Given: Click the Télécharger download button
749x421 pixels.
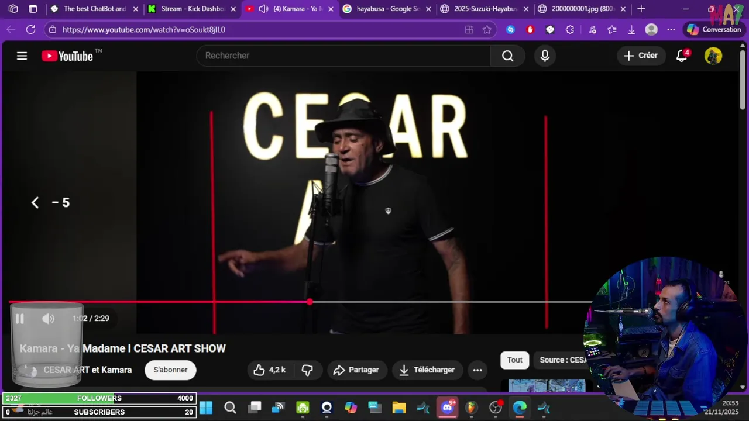Looking at the screenshot, I should [427, 370].
